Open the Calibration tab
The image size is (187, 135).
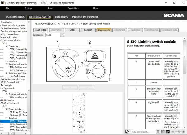tap(135, 30)
